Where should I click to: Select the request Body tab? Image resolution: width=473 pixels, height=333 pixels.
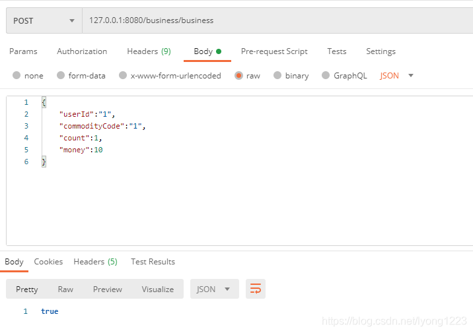pyautogui.click(x=207, y=51)
